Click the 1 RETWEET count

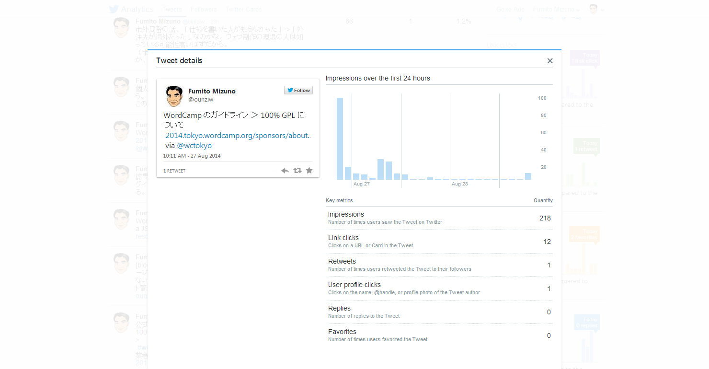pos(174,171)
